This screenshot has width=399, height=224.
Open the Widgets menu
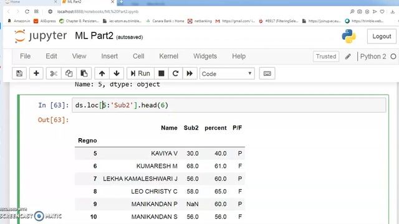[x=205, y=56]
